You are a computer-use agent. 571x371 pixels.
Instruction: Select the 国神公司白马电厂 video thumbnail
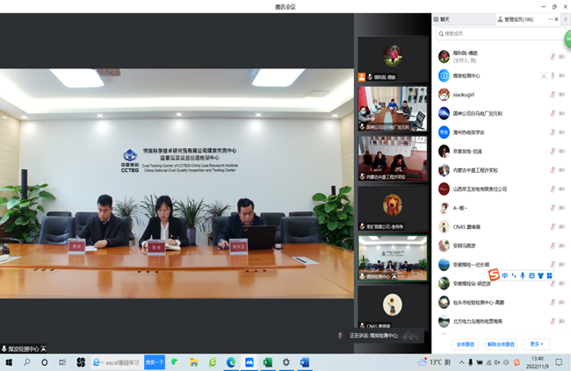pyautogui.click(x=392, y=110)
